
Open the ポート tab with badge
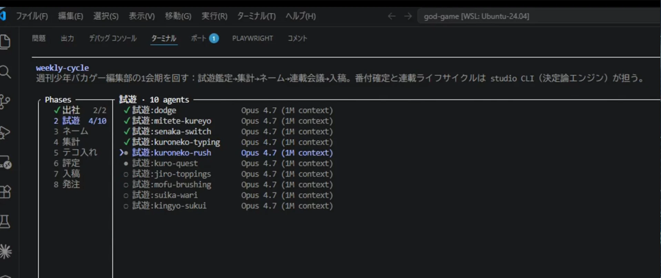(205, 38)
